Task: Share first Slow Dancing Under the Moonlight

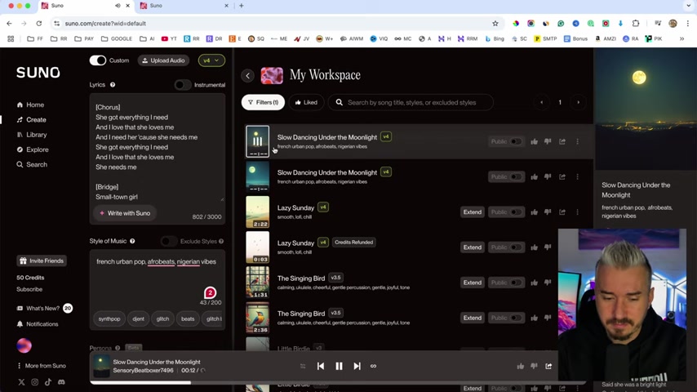Action: click(x=562, y=141)
